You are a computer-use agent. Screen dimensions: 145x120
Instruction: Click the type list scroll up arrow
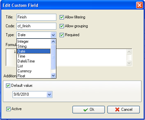(x=53, y=41)
